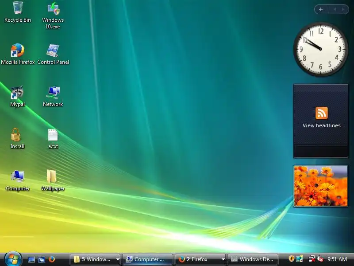Click the colored blocks tray icon

(x=300, y=258)
